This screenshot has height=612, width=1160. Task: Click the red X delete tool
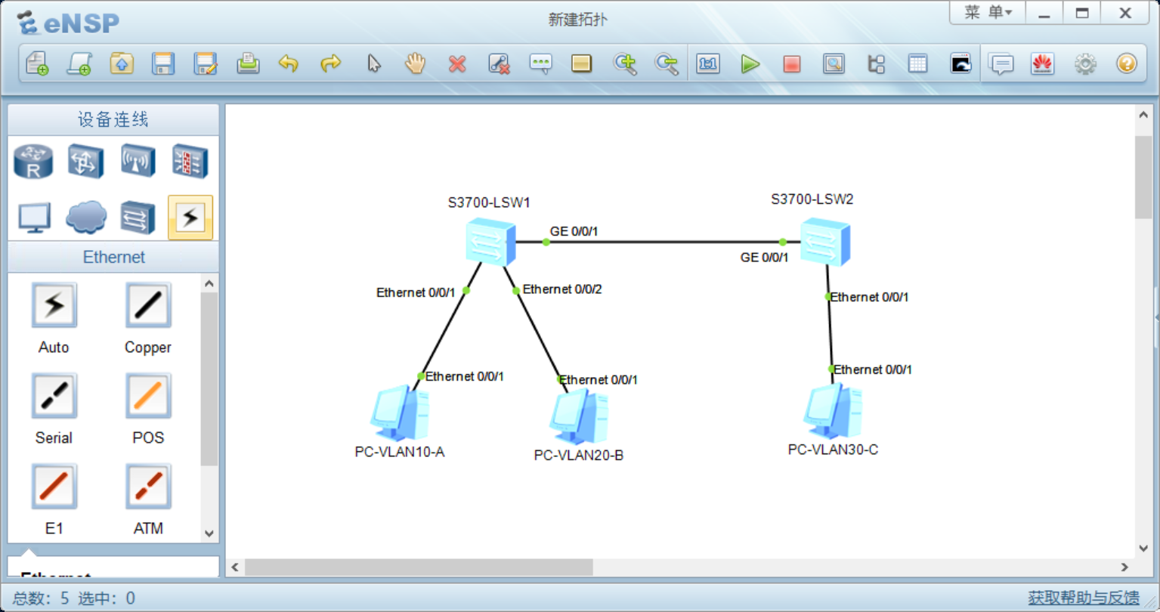[457, 63]
